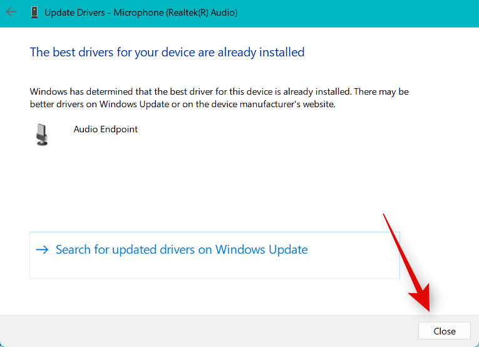This screenshot has height=347, width=479.
Task: Click the gray footer bar left of Close
Action: tap(207, 331)
